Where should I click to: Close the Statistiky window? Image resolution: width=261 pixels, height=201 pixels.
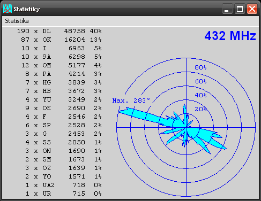tap(252, 9)
